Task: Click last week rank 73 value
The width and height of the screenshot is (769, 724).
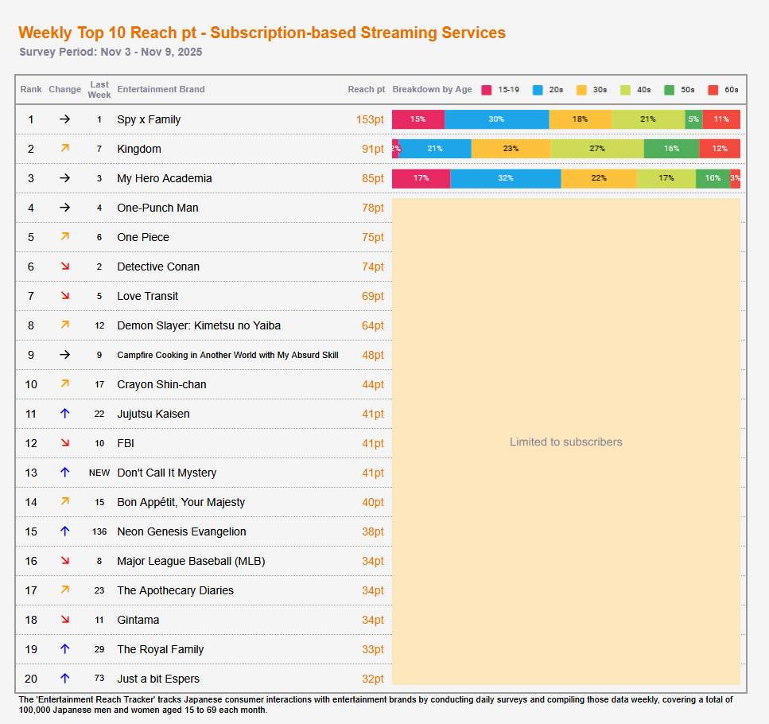Action: [x=99, y=679]
